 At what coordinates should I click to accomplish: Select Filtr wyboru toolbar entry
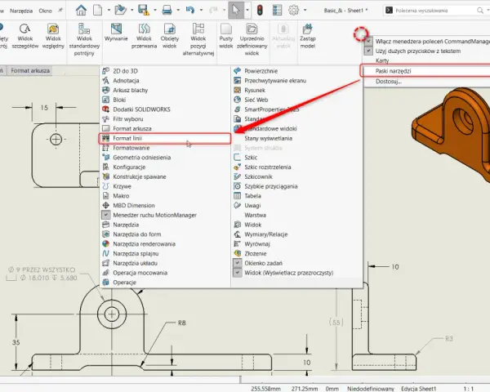[165, 119]
